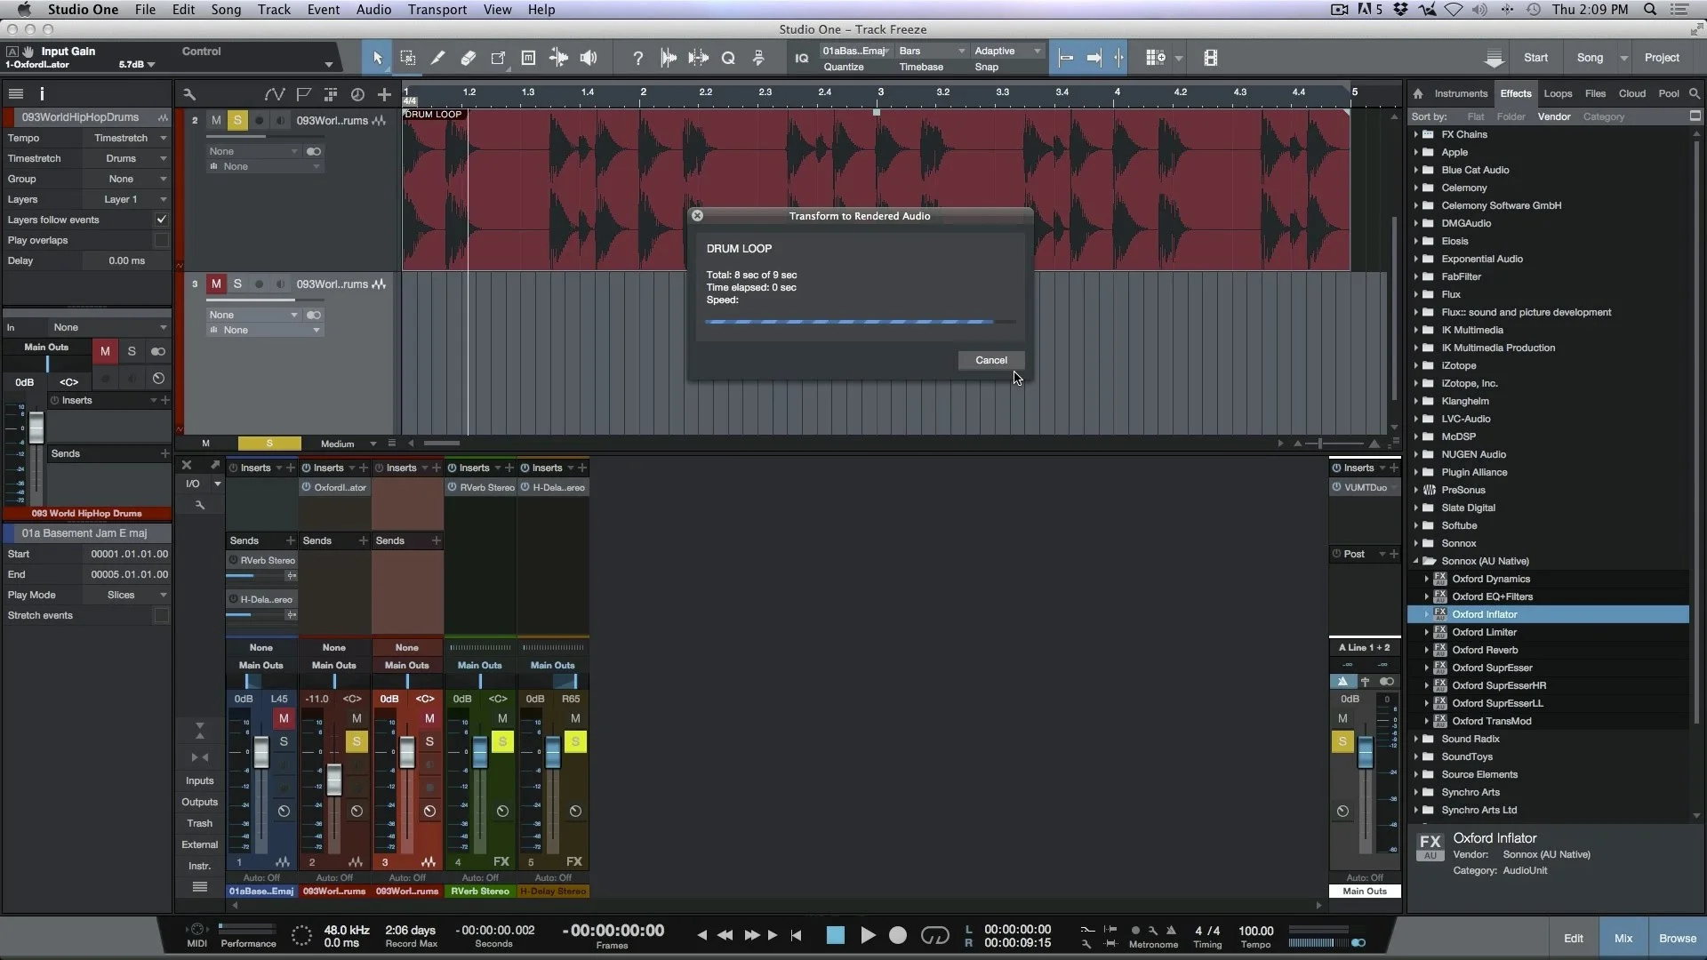The image size is (1707, 960).
Task: Select the Arrow tool in toolbar
Action: click(x=377, y=59)
